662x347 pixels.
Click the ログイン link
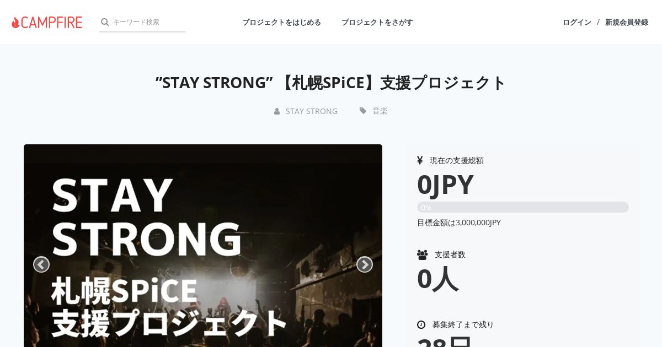point(577,22)
